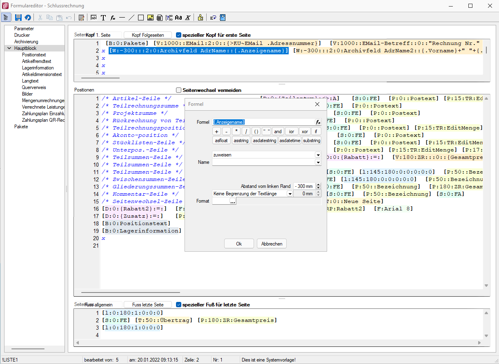
Task: Uncheck spezieller Kopf für erste Seite
Action: point(179,35)
